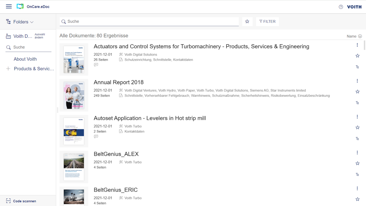
Task: Toggle Name sort order arrow
Action: (x=360, y=36)
